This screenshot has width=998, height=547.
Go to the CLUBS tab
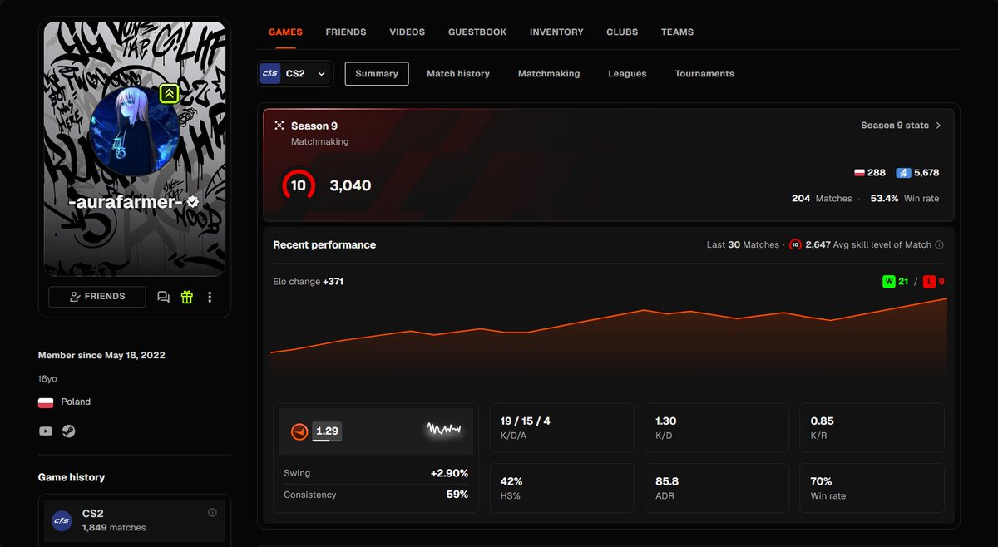pos(622,32)
